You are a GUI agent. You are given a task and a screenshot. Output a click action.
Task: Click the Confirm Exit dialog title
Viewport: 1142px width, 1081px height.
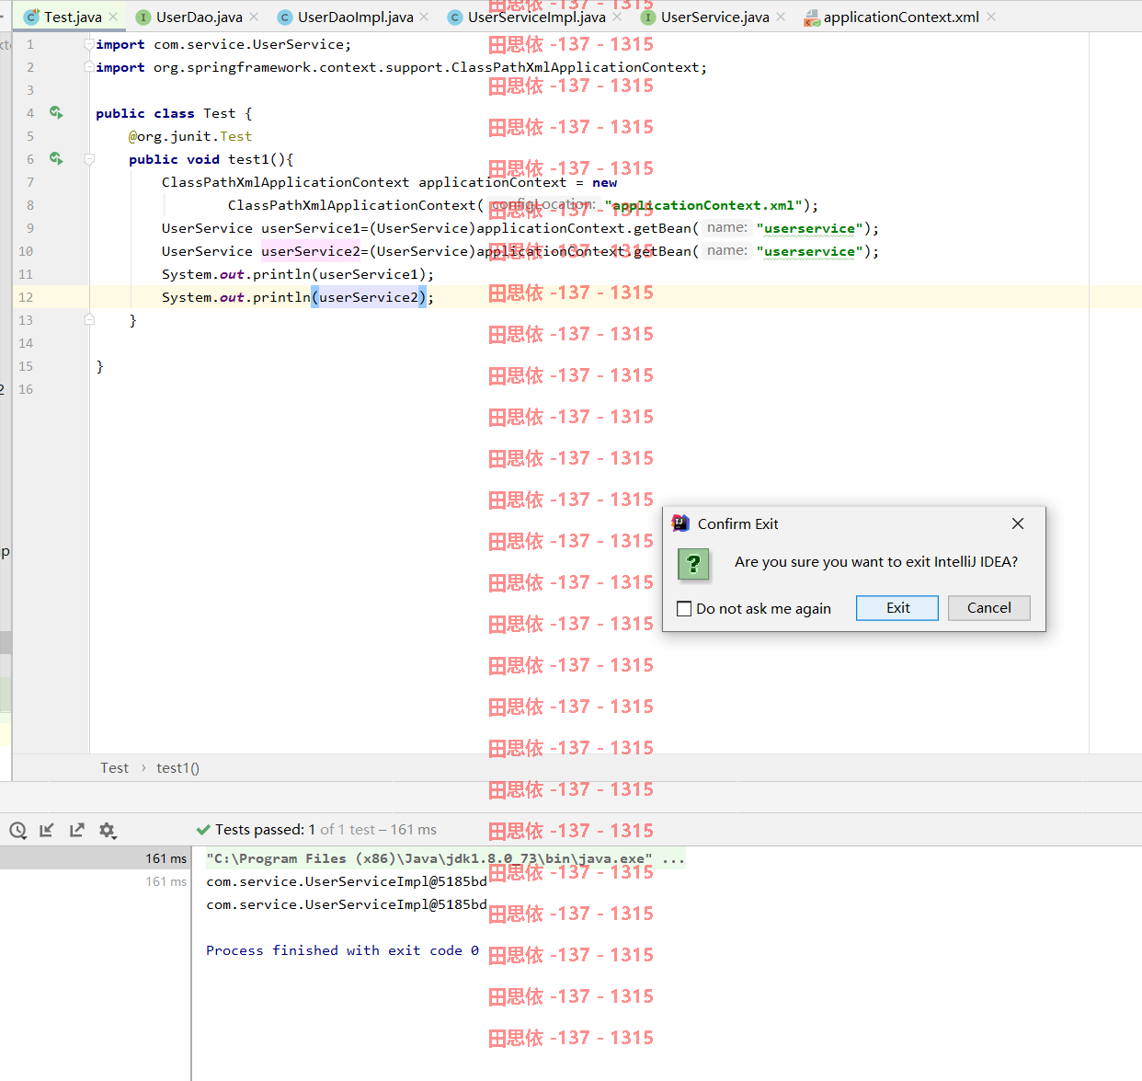[737, 523]
